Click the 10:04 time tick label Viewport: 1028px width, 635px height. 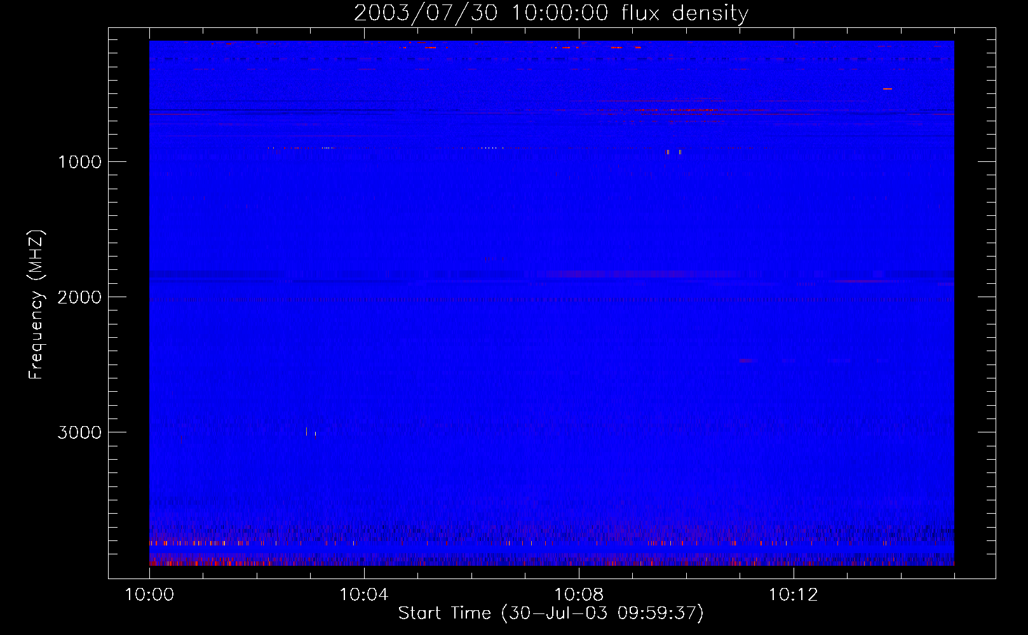pos(364,594)
